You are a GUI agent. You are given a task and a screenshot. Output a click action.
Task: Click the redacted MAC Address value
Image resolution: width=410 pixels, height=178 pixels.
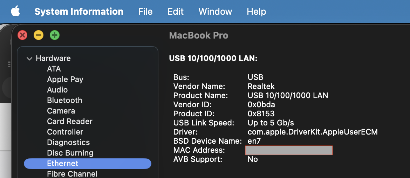(x=289, y=150)
